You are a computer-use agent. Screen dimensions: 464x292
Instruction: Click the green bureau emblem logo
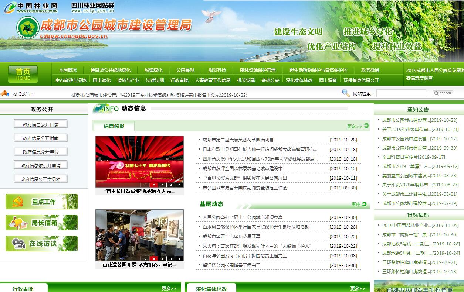click(28, 27)
